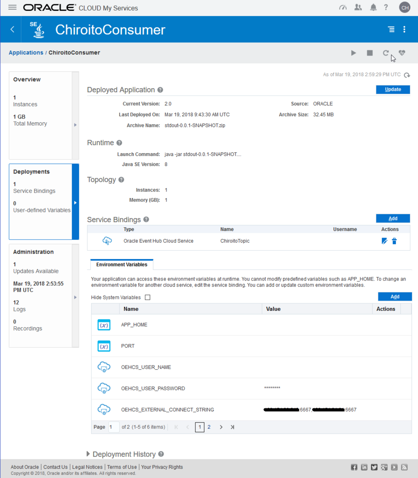Viewport: 418px width, 478px height.
Task: Open help for Deployment History
Action: (161, 454)
